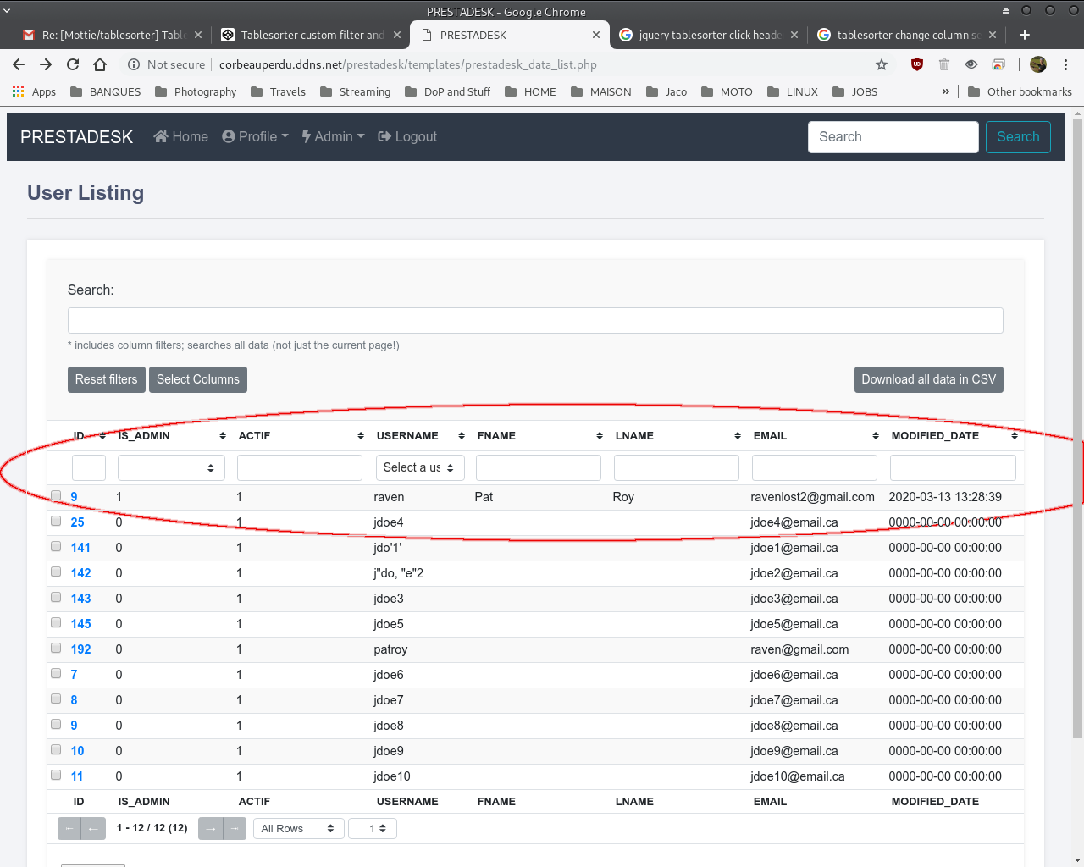Screen dimensions: 1084x867
Task: Open the Admin menu in the navbar
Action: pyautogui.click(x=333, y=136)
